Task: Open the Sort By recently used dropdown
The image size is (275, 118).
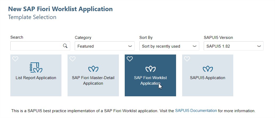Action: [x=169, y=46]
